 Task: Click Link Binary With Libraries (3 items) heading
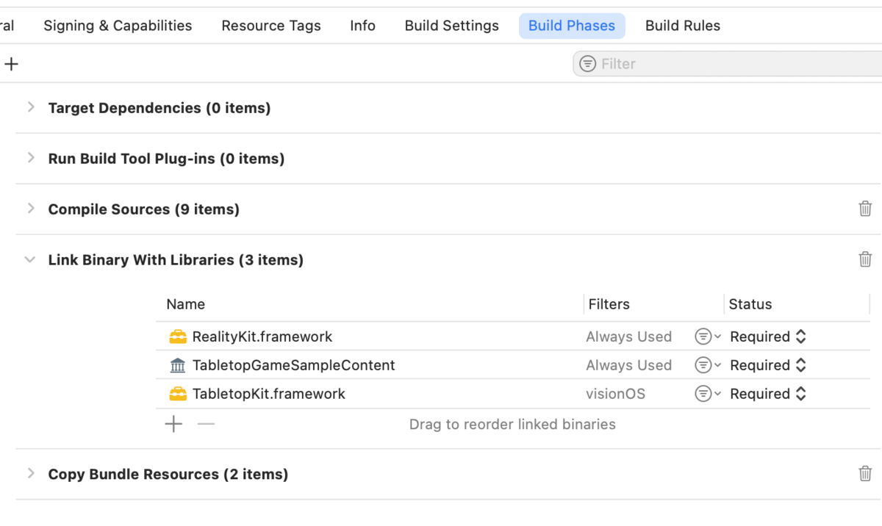[176, 260]
